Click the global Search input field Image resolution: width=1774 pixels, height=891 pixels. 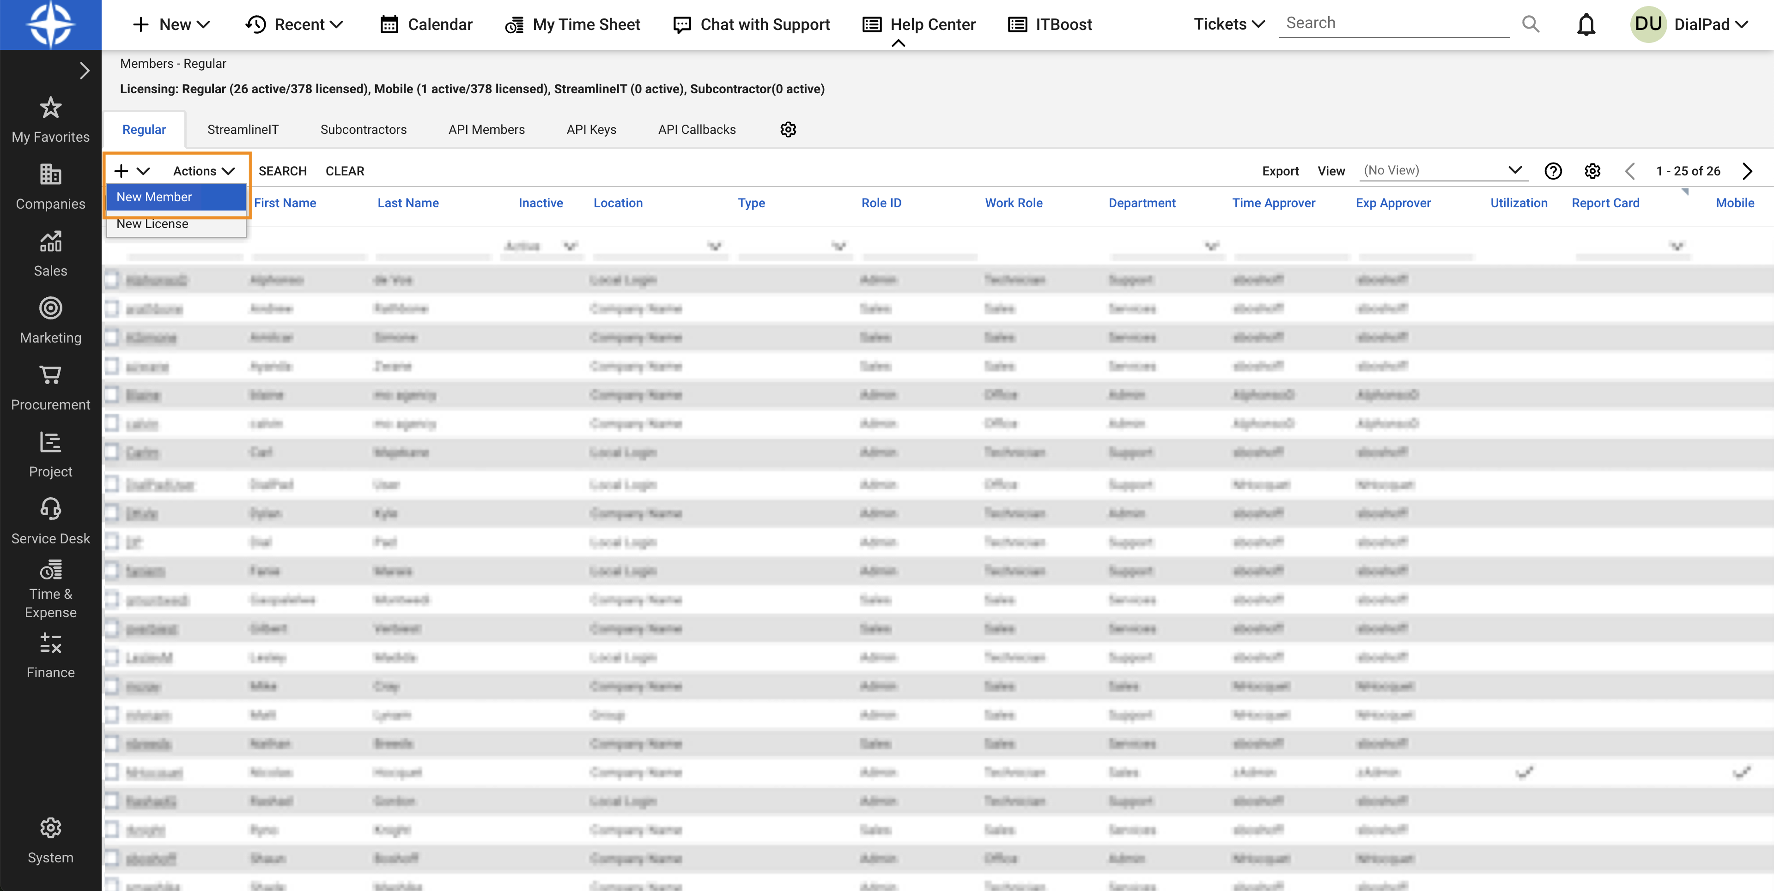(1394, 24)
